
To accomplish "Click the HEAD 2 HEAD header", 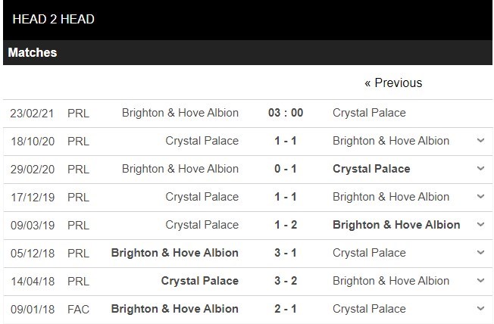I will tap(54, 19).
